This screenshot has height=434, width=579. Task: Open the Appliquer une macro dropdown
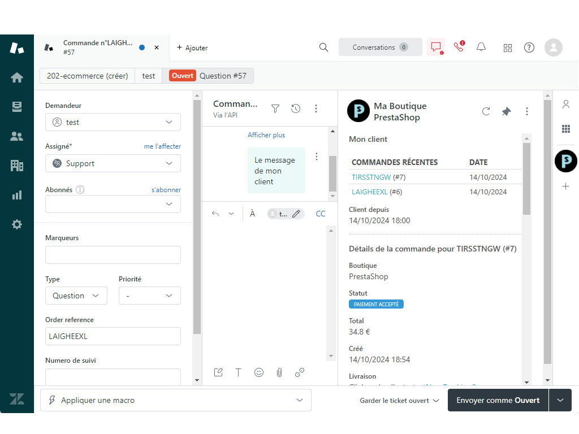(176, 400)
